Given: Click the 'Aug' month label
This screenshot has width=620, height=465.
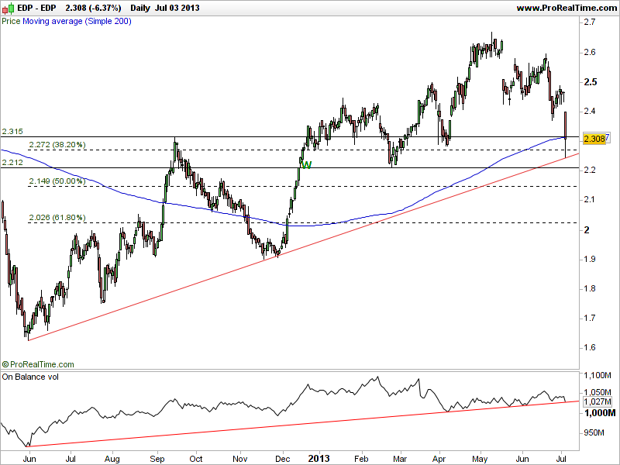Looking at the screenshot, I should coord(112,459).
